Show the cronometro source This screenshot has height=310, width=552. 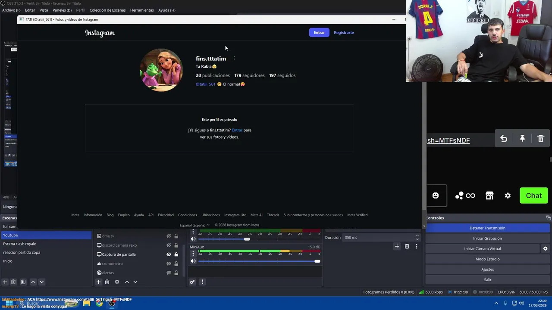169,263
